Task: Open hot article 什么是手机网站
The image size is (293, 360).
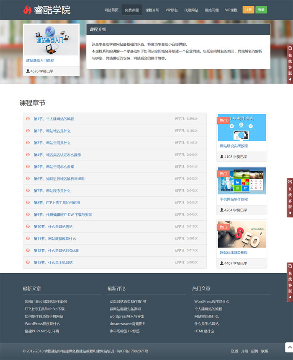Action: coord(206,323)
